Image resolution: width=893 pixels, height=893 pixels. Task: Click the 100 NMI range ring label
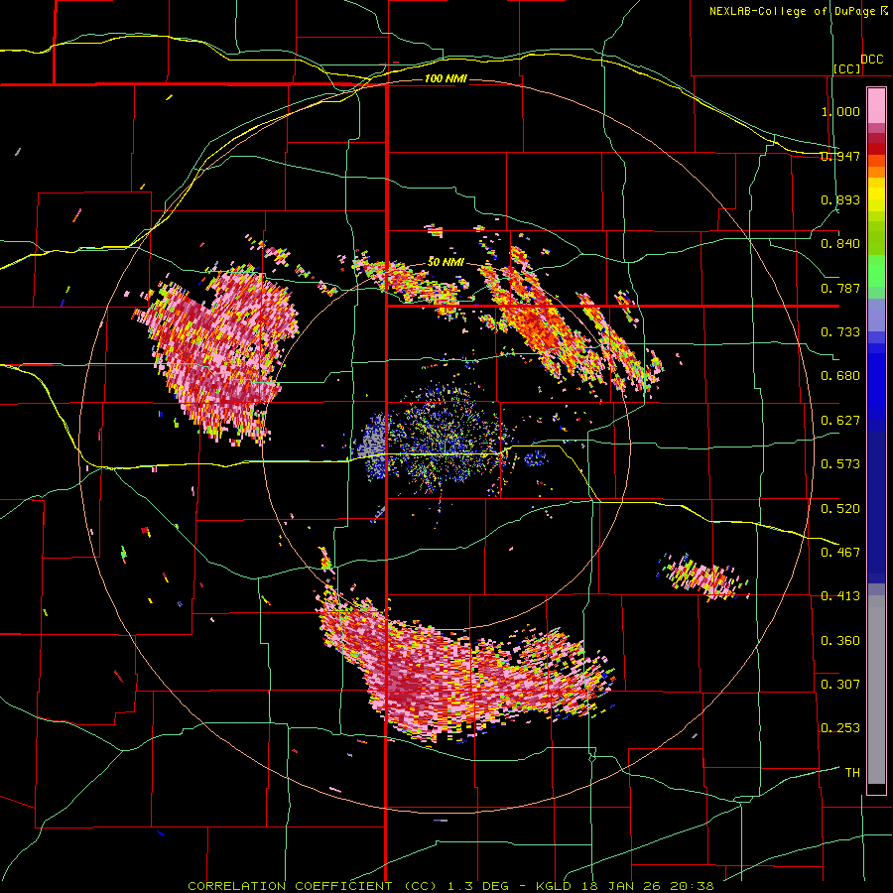click(x=446, y=78)
